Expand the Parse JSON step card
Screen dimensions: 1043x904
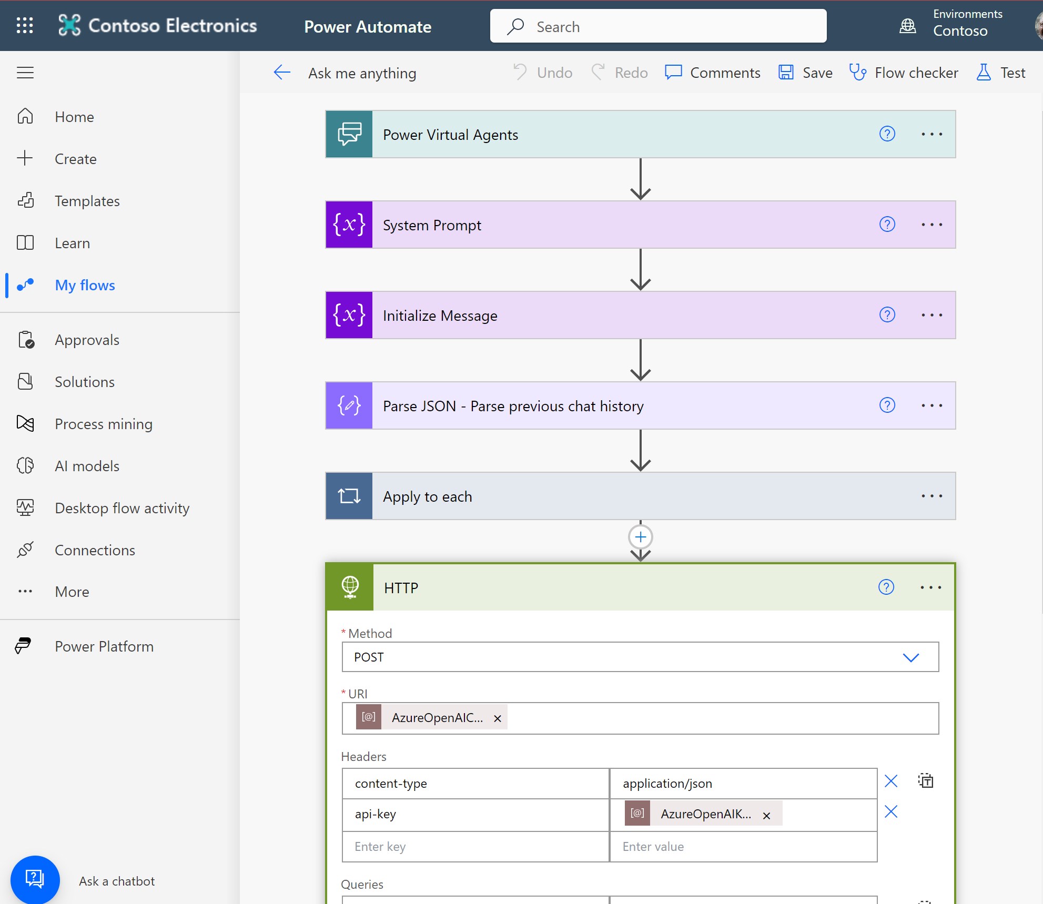tap(513, 406)
